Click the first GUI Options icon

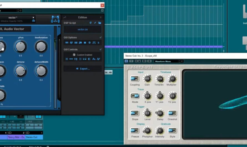tap(67, 43)
